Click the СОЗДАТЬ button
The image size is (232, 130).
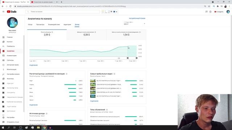pyautogui.click(x=219, y=12)
